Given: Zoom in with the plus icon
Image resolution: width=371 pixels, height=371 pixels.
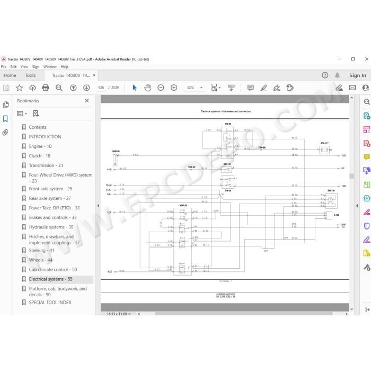Looking at the screenshot, I should coord(174,88).
